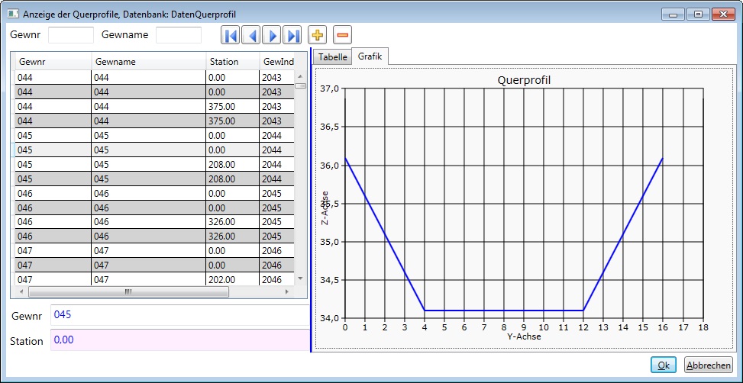This screenshot has height=383, width=743.
Task: Click the Gewnr filter field at top
Action: (71, 35)
